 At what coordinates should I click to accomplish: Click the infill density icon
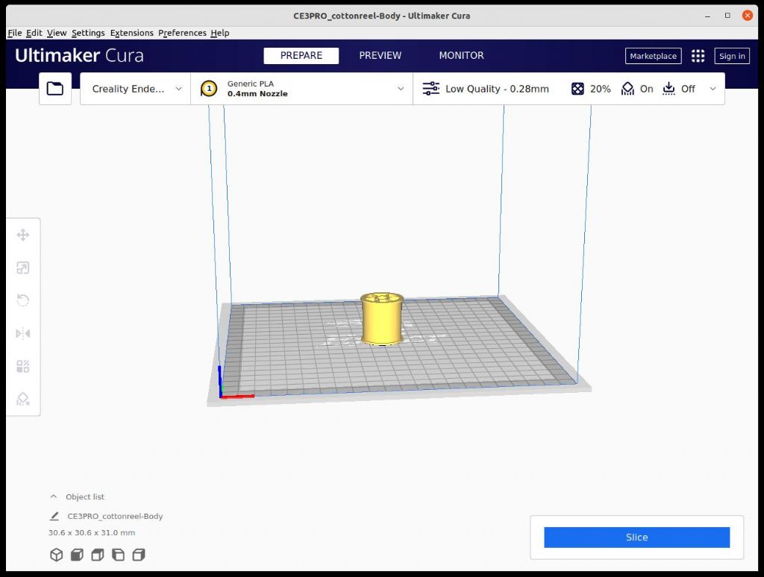tap(577, 89)
